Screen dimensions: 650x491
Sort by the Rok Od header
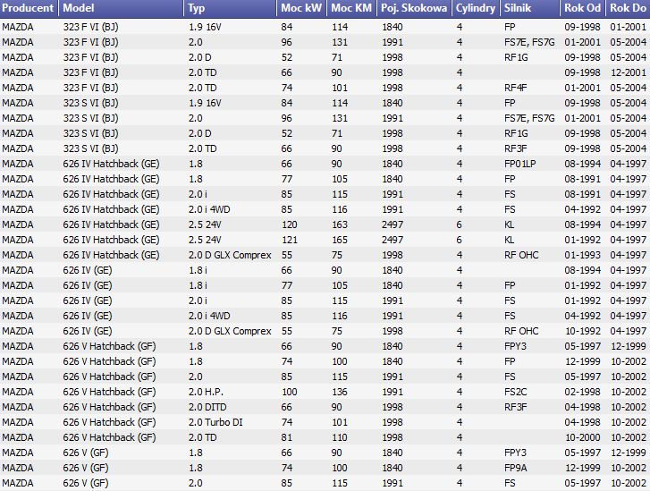pos(583,8)
